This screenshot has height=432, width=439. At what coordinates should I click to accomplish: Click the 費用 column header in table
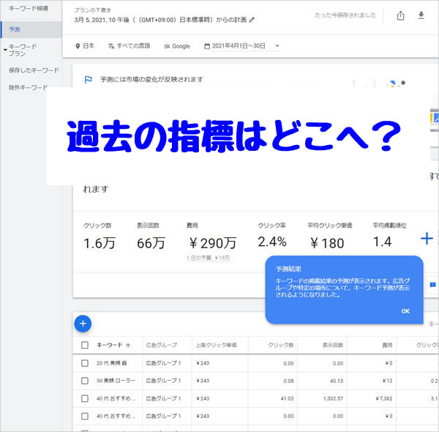tap(388, 345)
